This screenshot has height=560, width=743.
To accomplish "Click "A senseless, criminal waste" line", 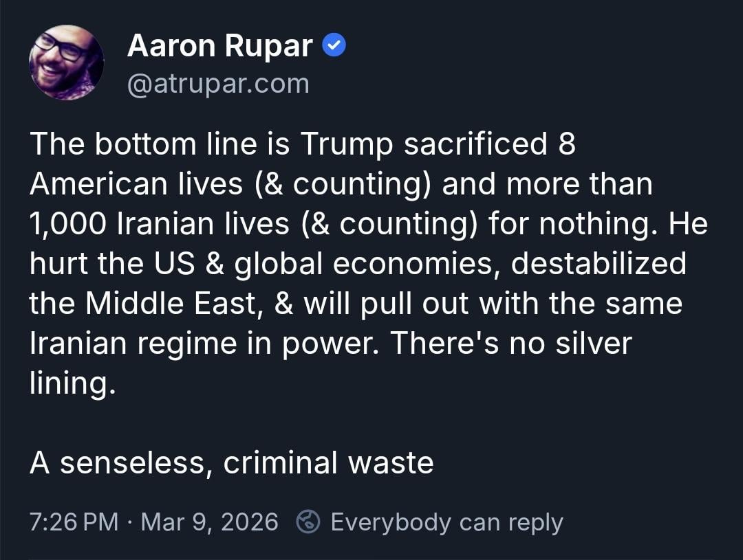I will pyautogui.click(x=231, y=462).
